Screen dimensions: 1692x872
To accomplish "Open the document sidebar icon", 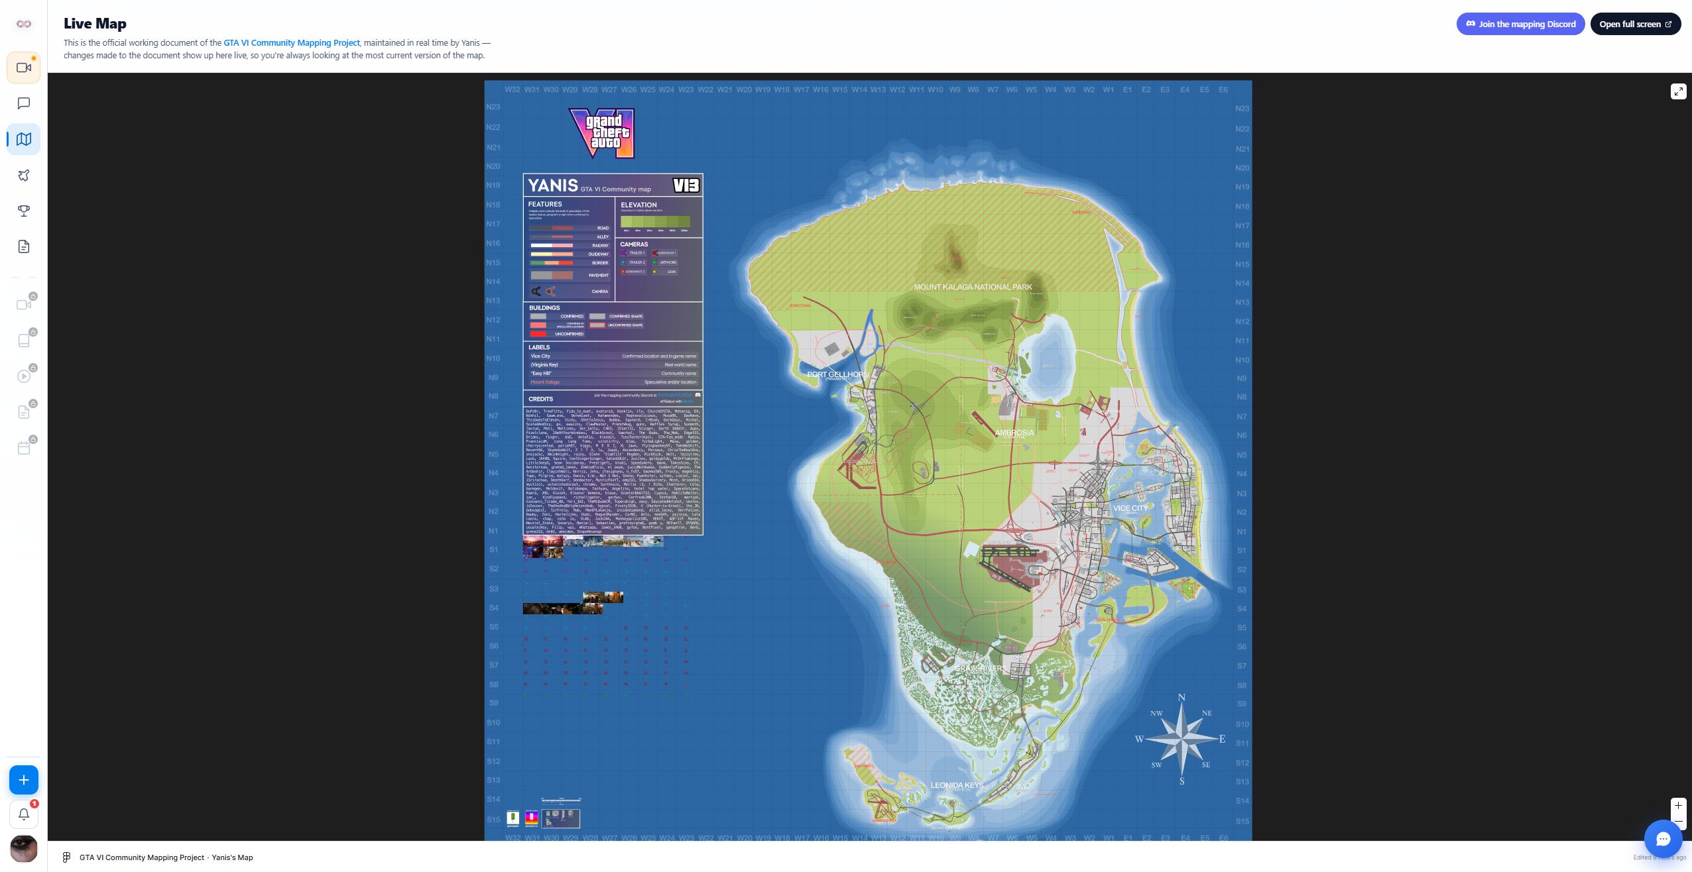I will (x=24, y=246).
